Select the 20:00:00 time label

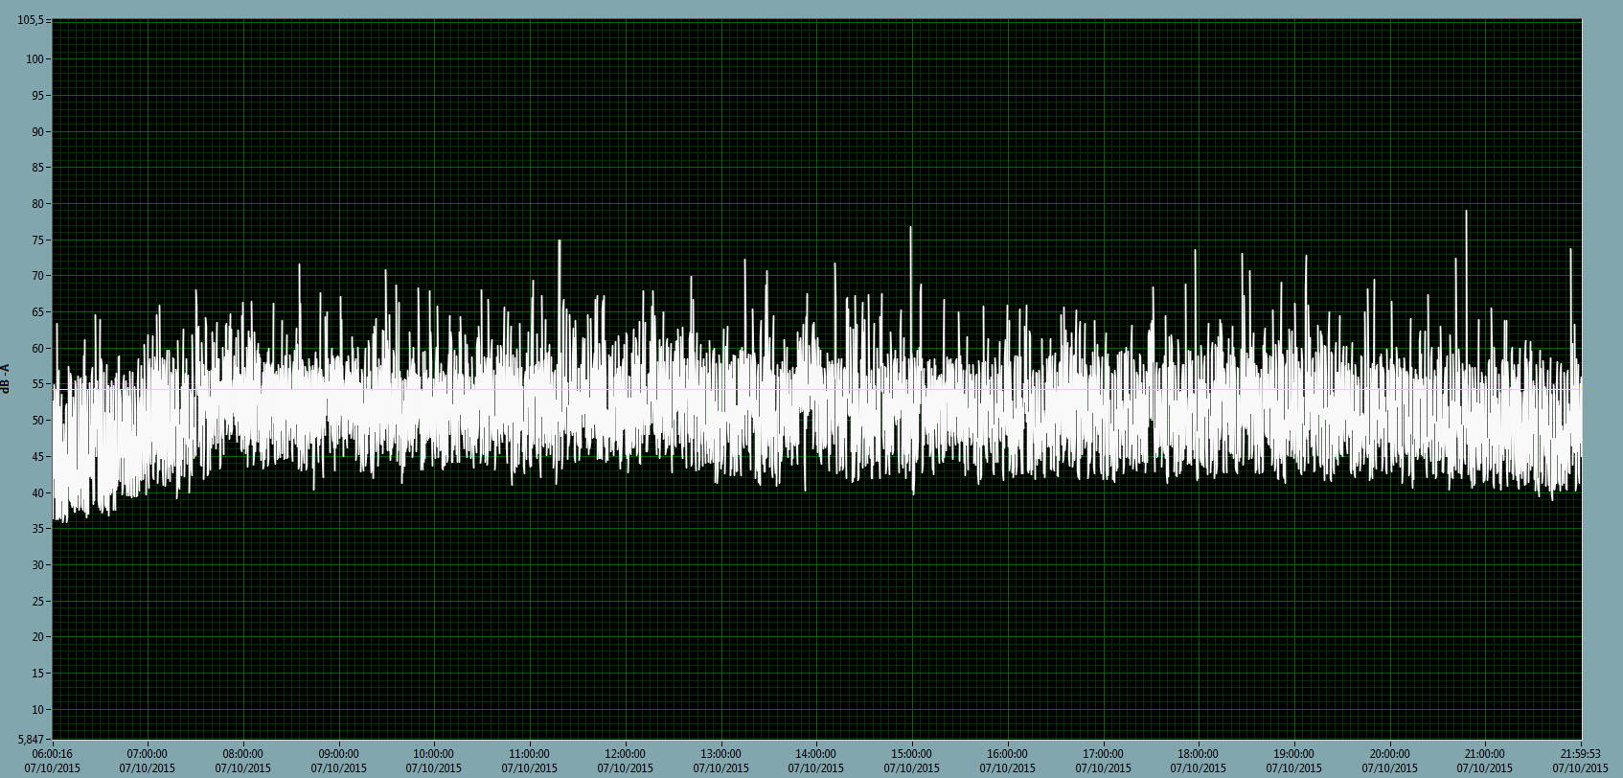tap(1390, 755)
